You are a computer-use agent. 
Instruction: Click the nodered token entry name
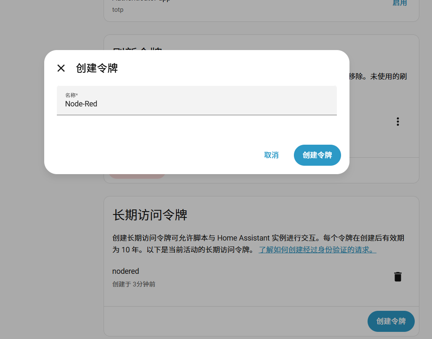tap(125, 271)
